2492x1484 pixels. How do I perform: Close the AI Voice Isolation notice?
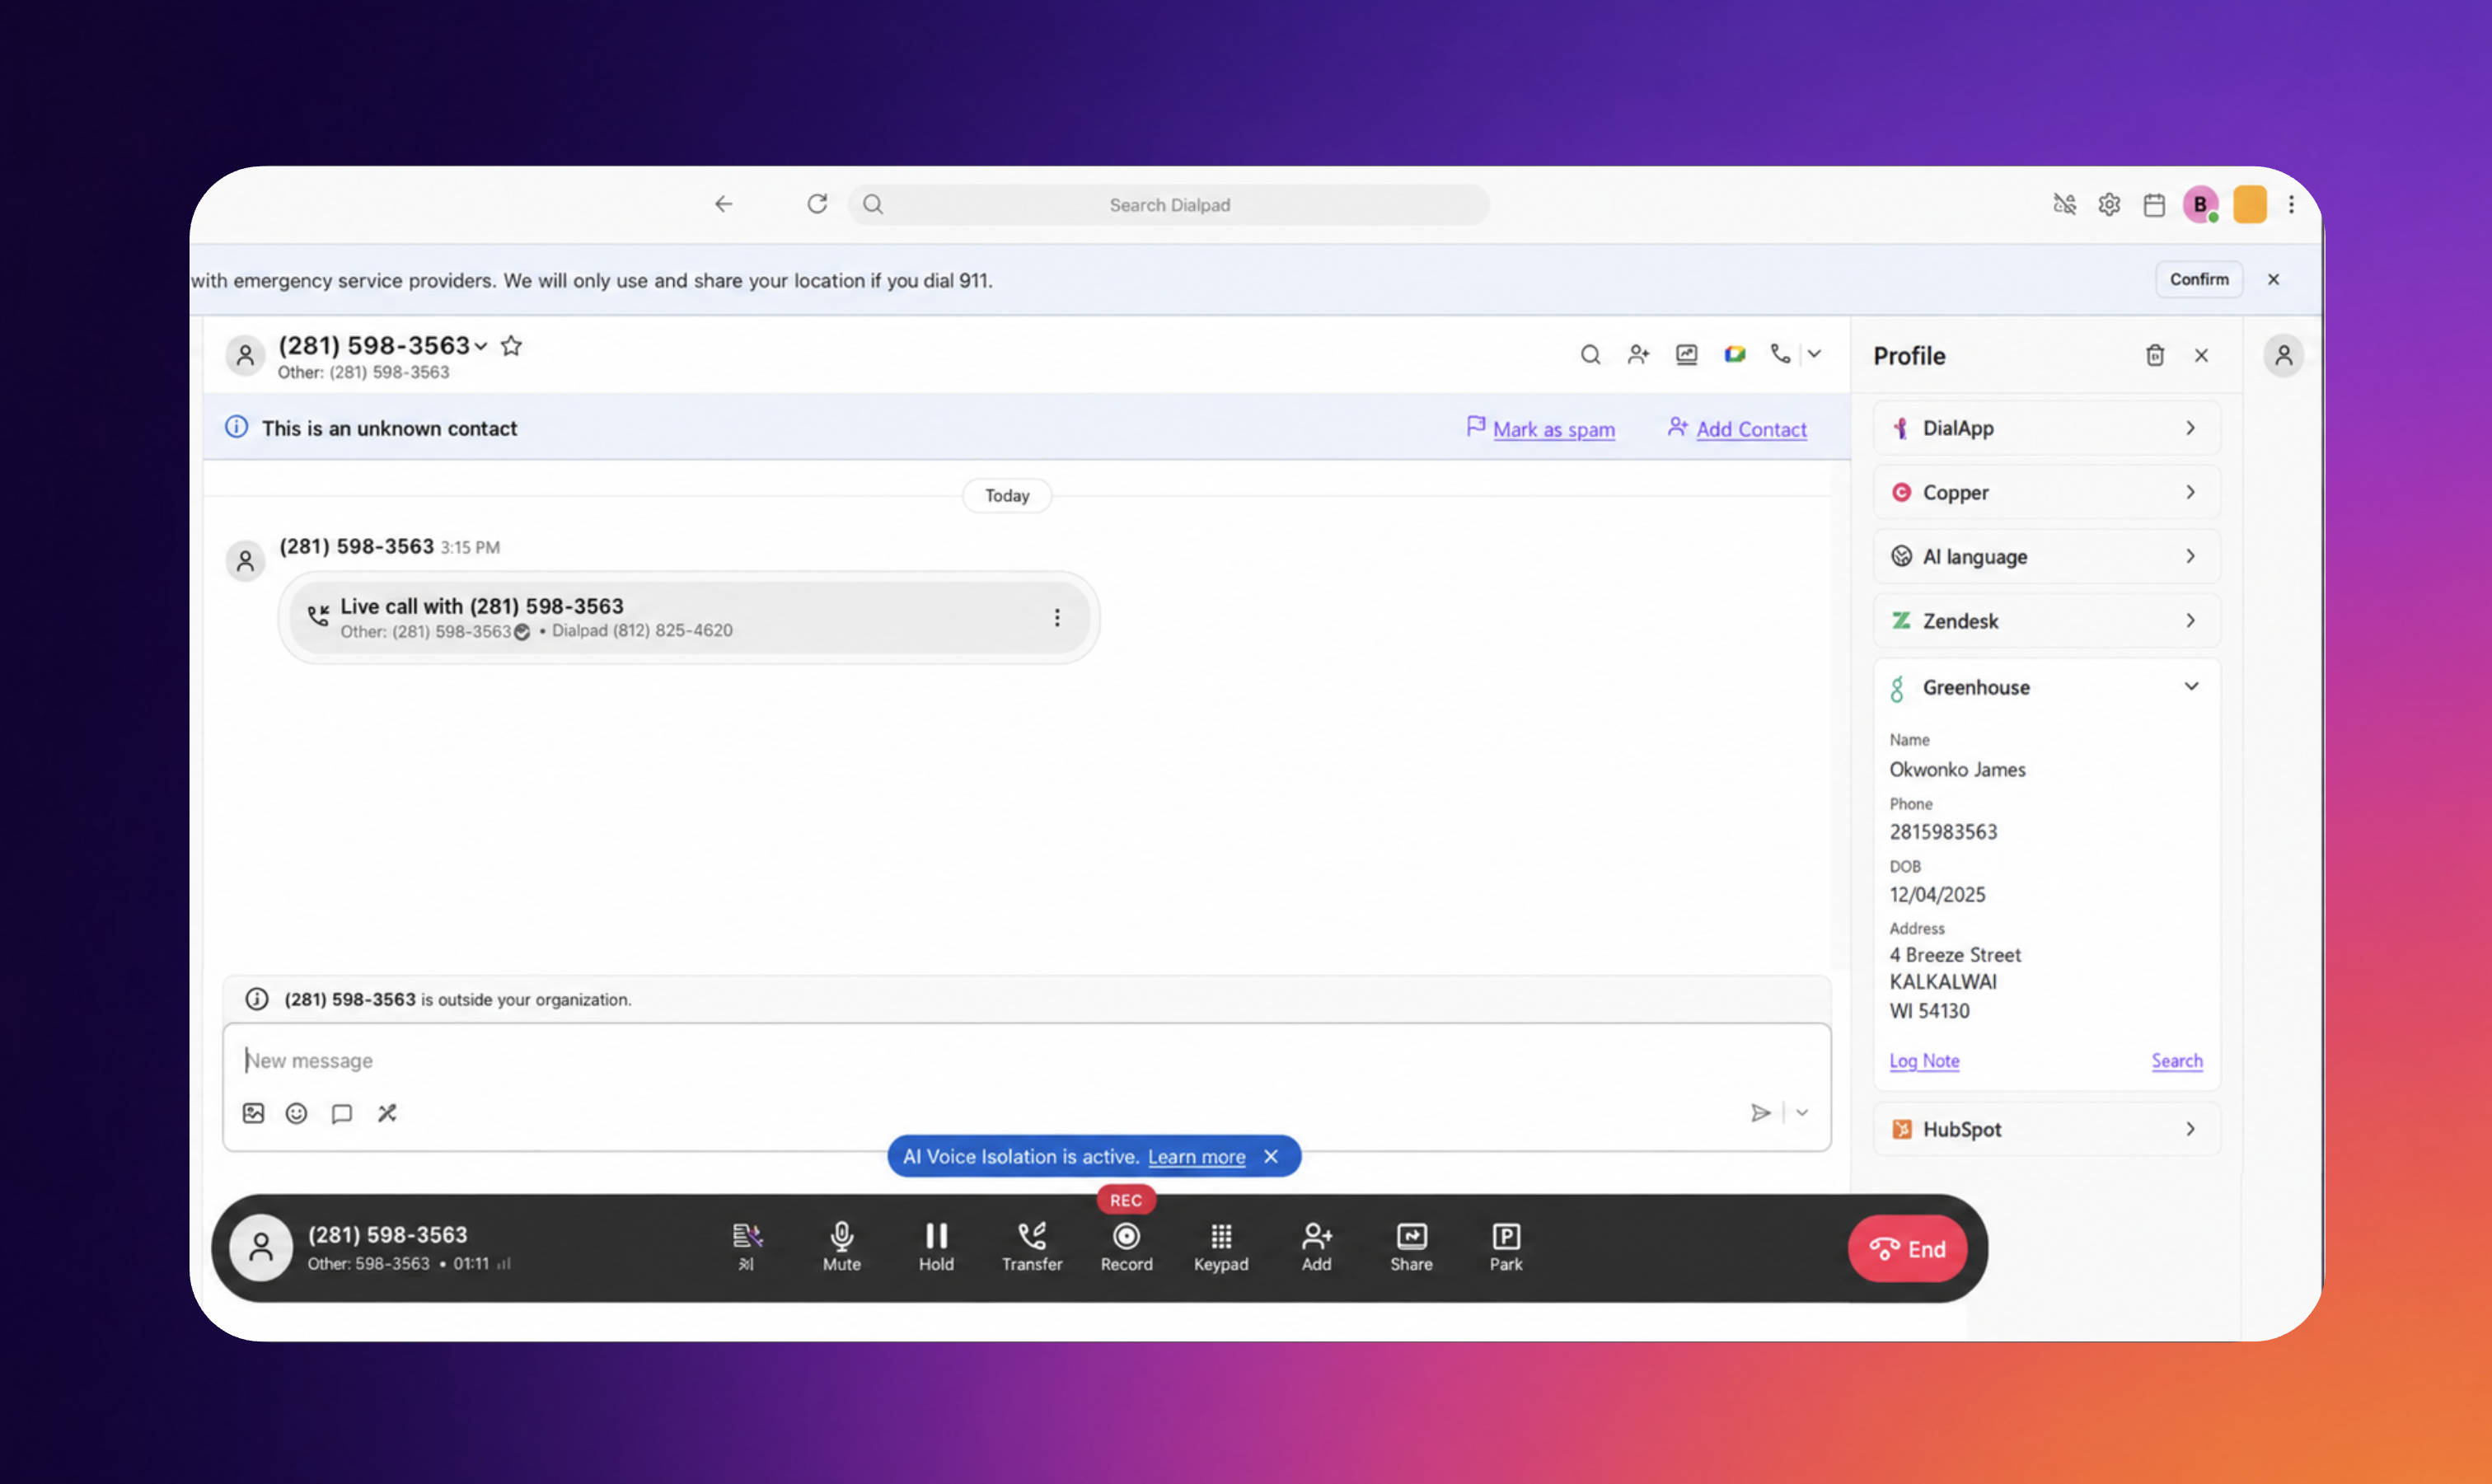tap(1271, 1156)
